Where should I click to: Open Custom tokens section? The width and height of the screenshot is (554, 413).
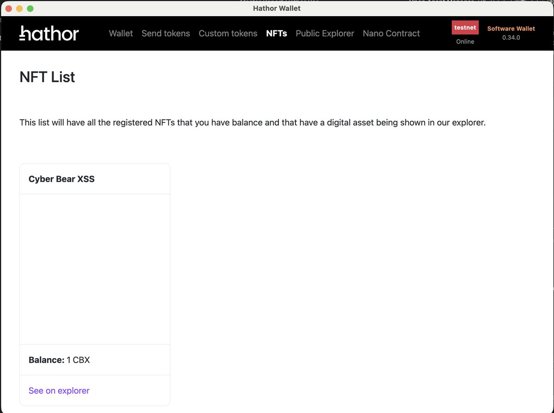[228, 33]
